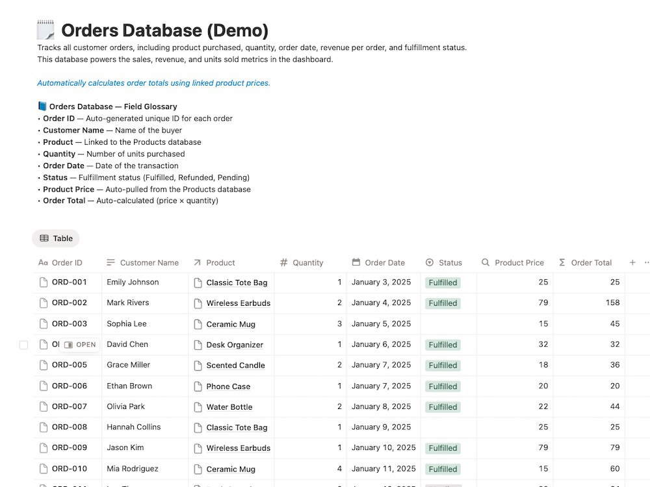This screenshot has width=650, height=487.
Task: Open the Scented Candle product link
Action: pos(235,366)
